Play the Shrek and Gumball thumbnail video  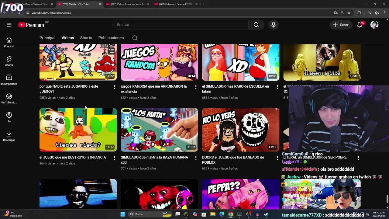point(78,62)
